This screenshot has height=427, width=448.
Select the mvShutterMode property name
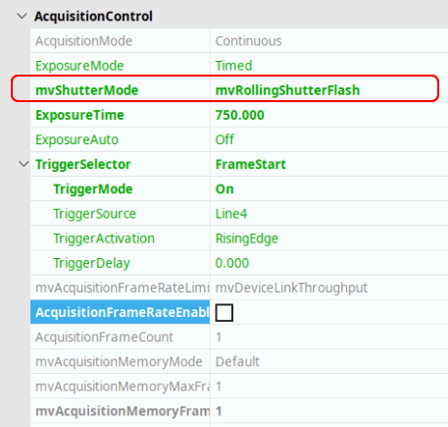click(x=87, y=90)
